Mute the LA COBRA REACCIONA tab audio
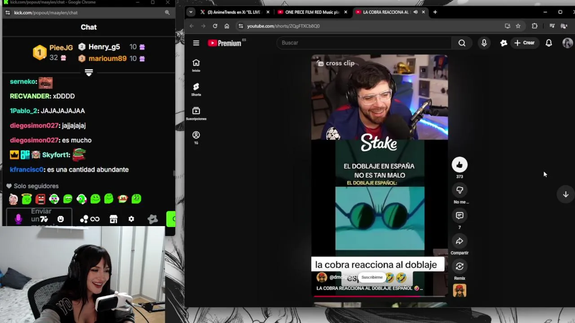 pos(415,12)
